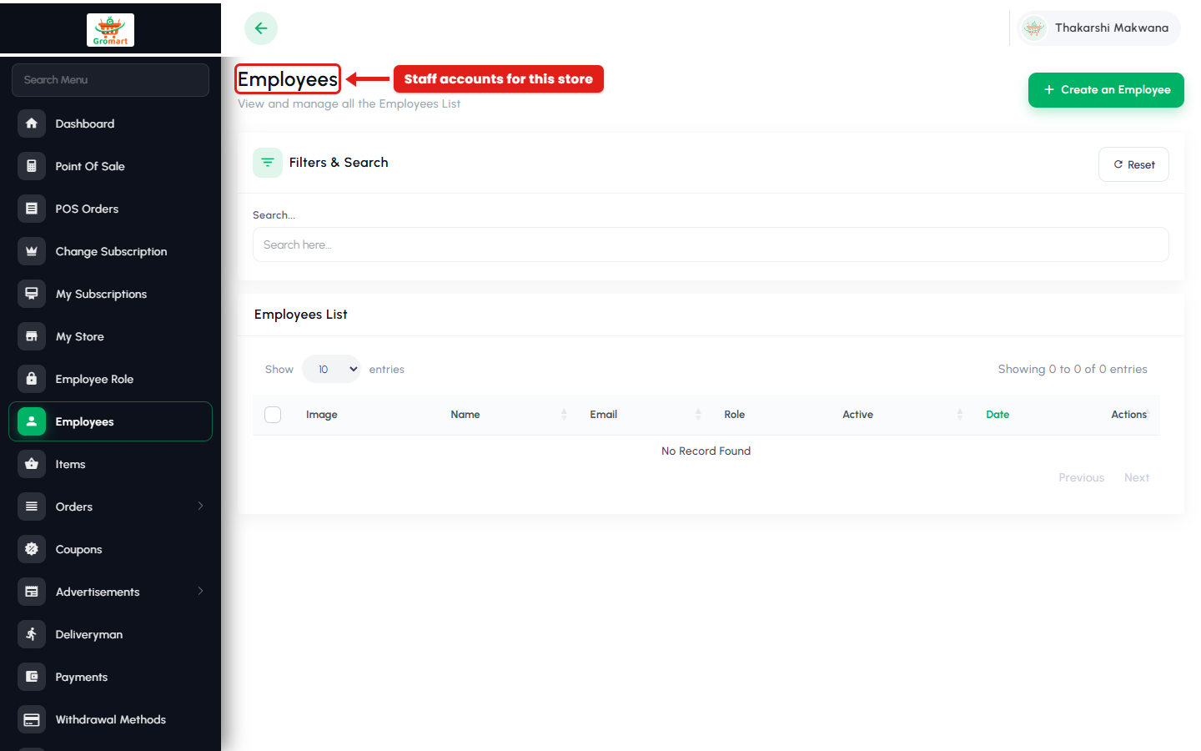1201x751 pixels.
Task: Tick the select-all checkbox in table header
Action: 273,415
